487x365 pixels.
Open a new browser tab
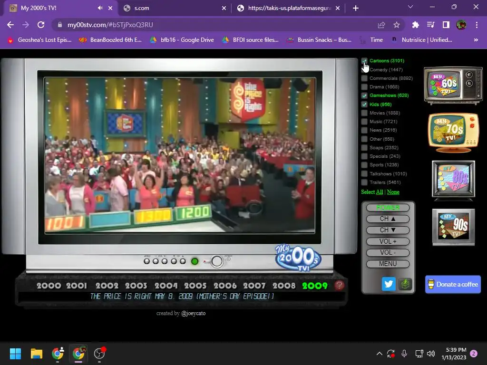356,8
